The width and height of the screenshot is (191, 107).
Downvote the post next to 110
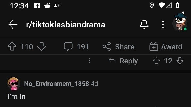[x=41, y=47]
